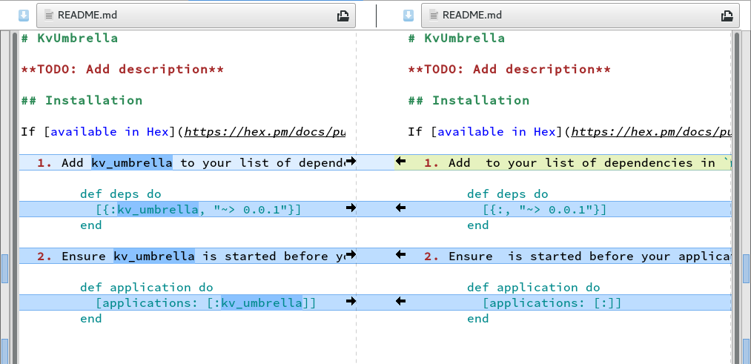Click '**TODO: Add description**' in right pane
This screenshot has height=364, width=751.
pos(509,70)
